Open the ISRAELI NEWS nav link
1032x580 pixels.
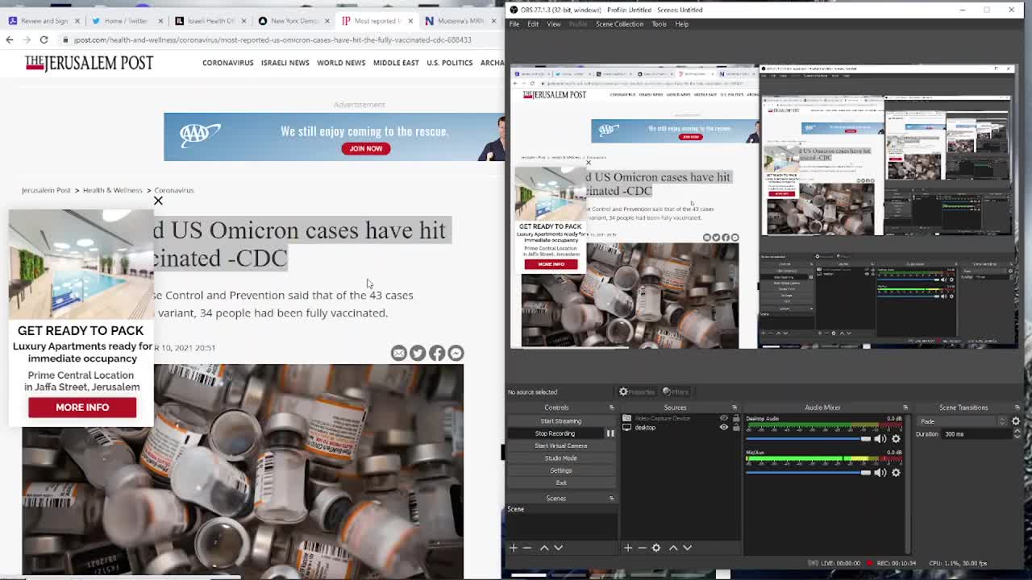pos(285,63)
